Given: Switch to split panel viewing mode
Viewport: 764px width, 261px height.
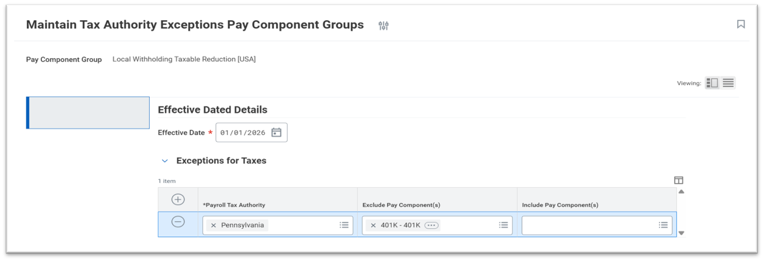Looking at the screenshot, I should coord(712,83).
